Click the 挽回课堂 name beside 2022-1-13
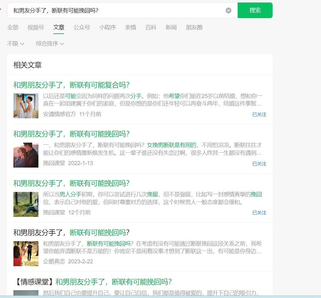 pos(54,163)
